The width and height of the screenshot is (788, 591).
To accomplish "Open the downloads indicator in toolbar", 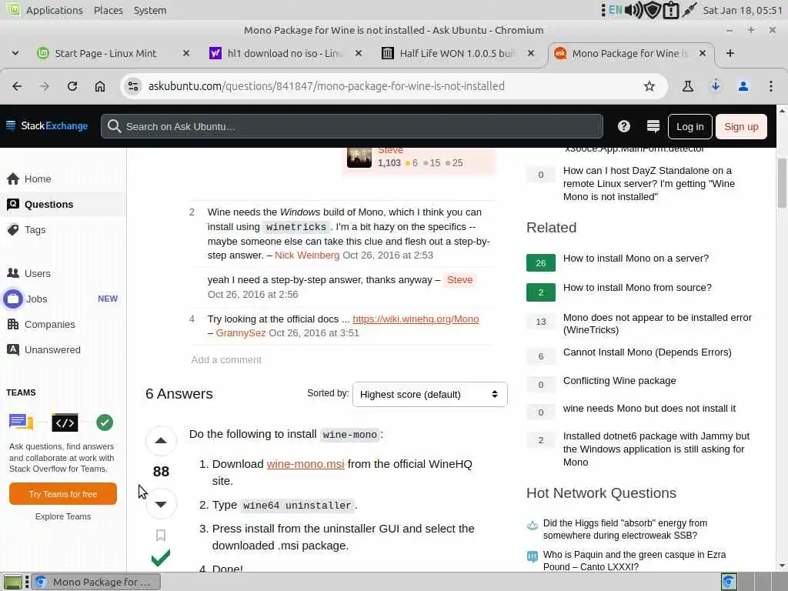I will point(716,86).
